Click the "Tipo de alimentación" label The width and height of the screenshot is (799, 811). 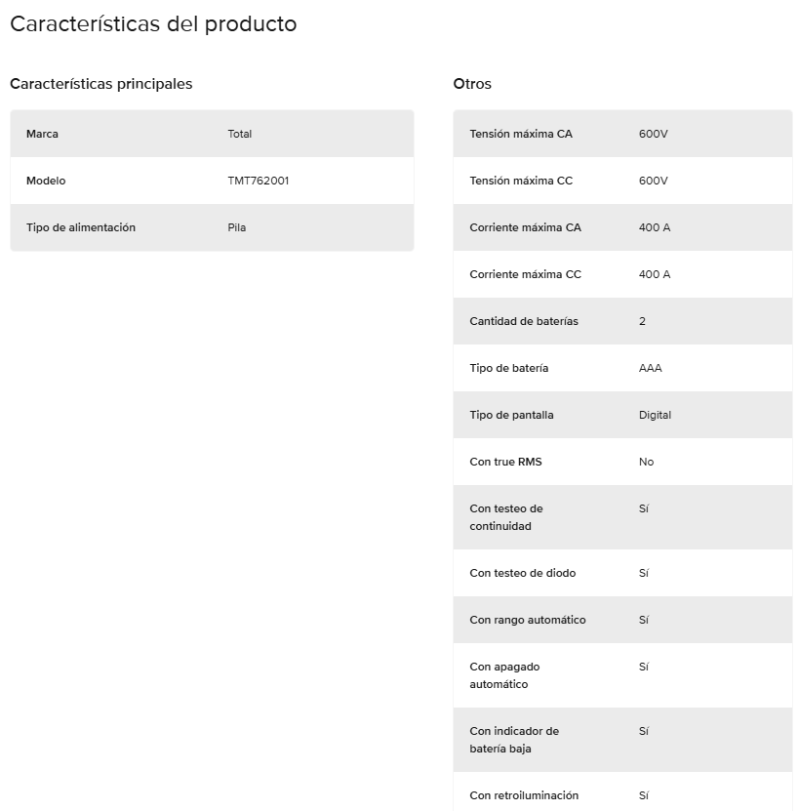(81, 227)
